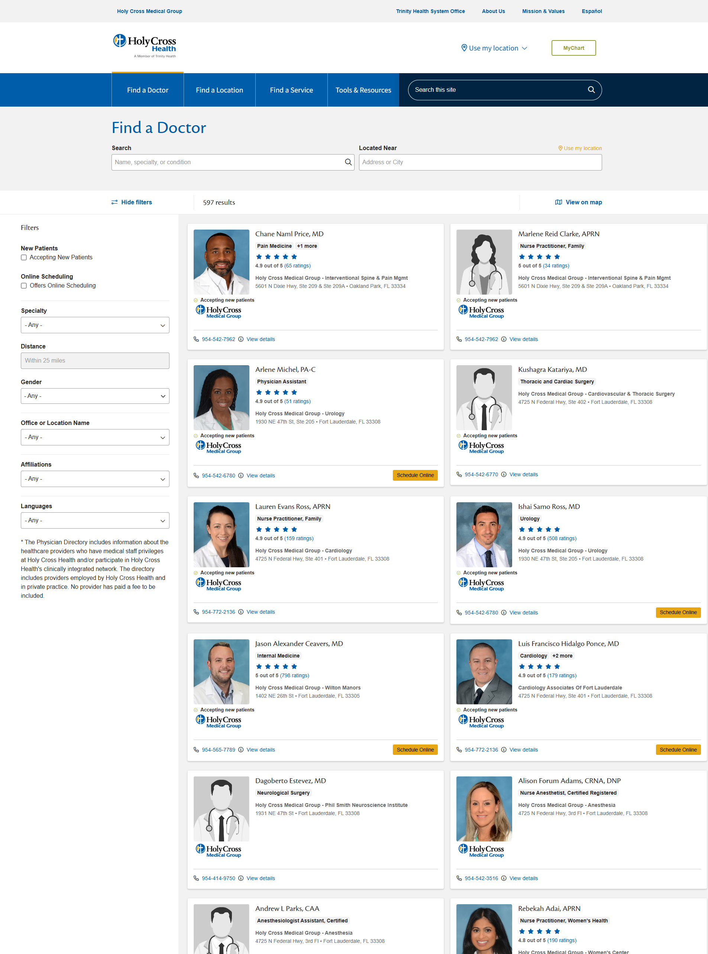This screenshot has height=954, width=708.
Task: Open Tools & Resources menu
Action: (x=363, y=90)
